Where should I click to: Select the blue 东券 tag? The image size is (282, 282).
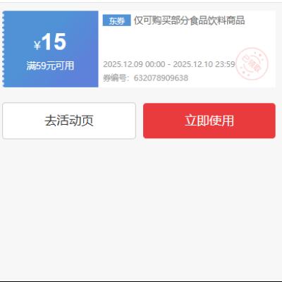[117, 20]
